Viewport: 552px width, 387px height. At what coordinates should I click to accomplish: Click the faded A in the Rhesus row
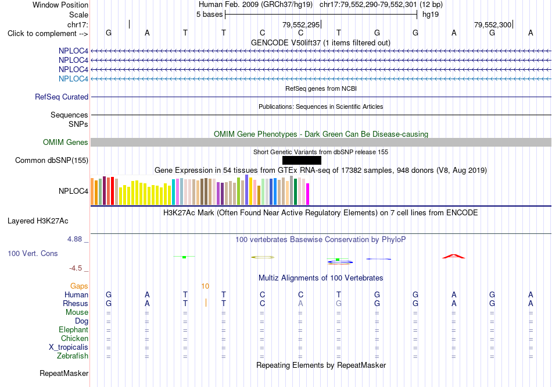tap(300, 303)
